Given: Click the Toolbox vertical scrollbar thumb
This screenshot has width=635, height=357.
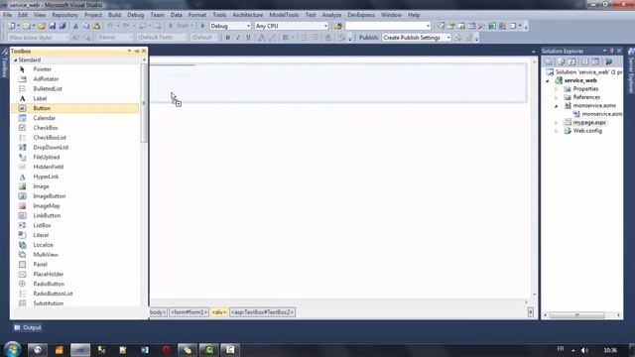Looking at the screenshot, I should pos(144,103).
